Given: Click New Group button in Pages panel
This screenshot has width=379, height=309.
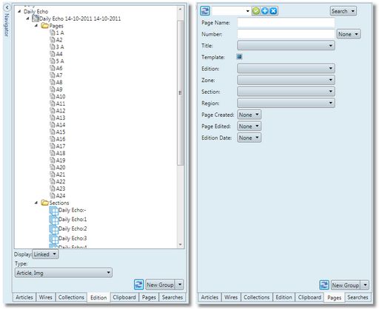Looking at the screenshot, I should [345, 285].
